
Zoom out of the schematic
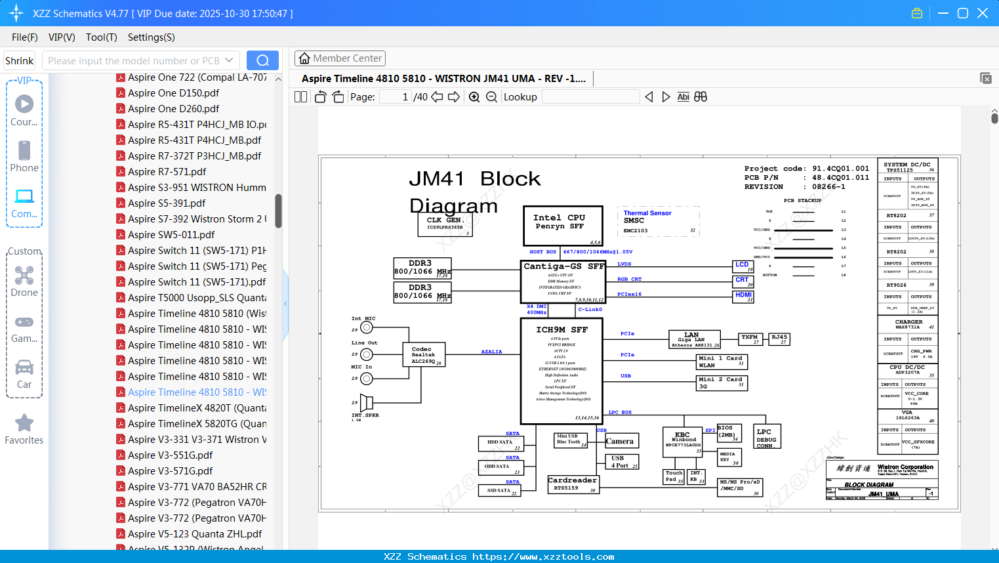point(491,97)
